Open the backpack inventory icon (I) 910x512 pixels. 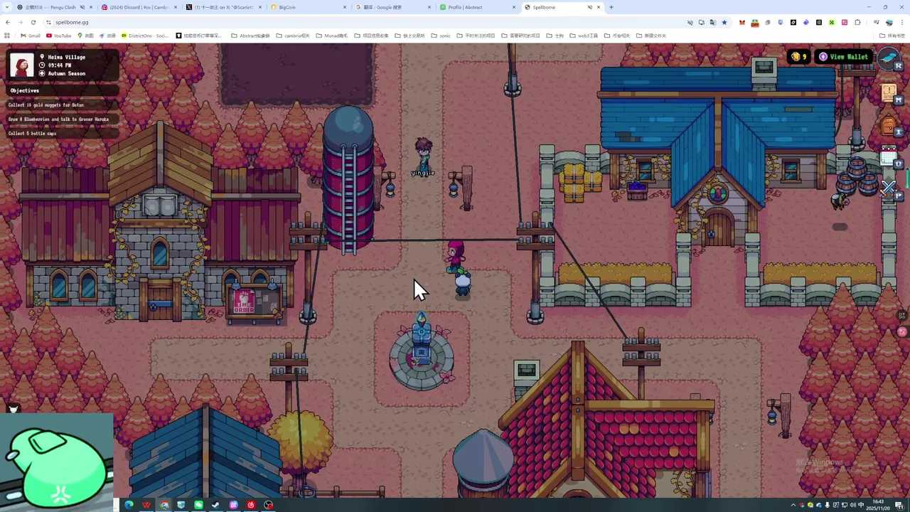[x=889, y=127]
